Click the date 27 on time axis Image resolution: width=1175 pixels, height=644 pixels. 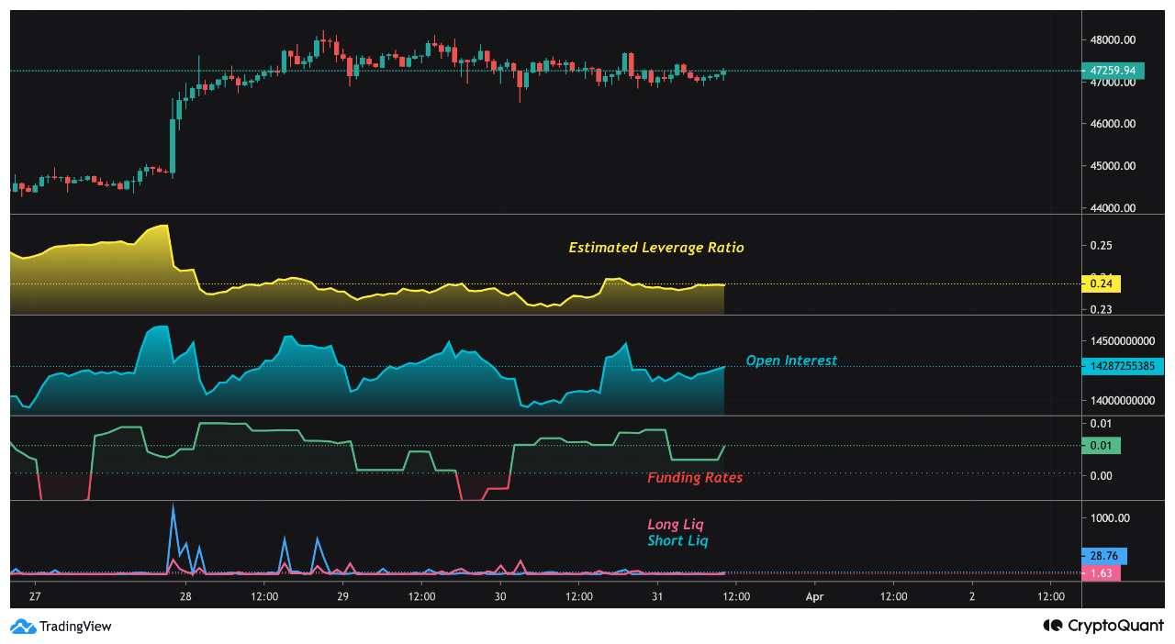(x=35, y=596)
